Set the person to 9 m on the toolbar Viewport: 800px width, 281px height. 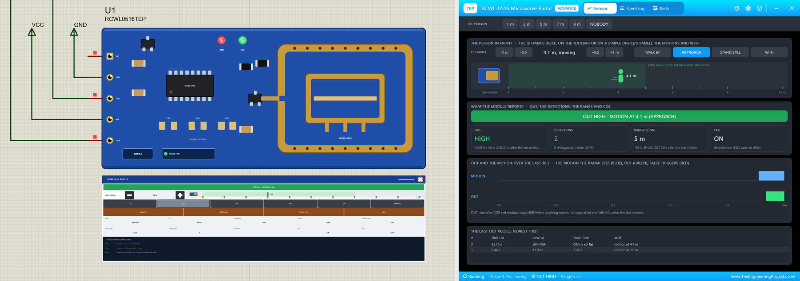tap(577, 24)
